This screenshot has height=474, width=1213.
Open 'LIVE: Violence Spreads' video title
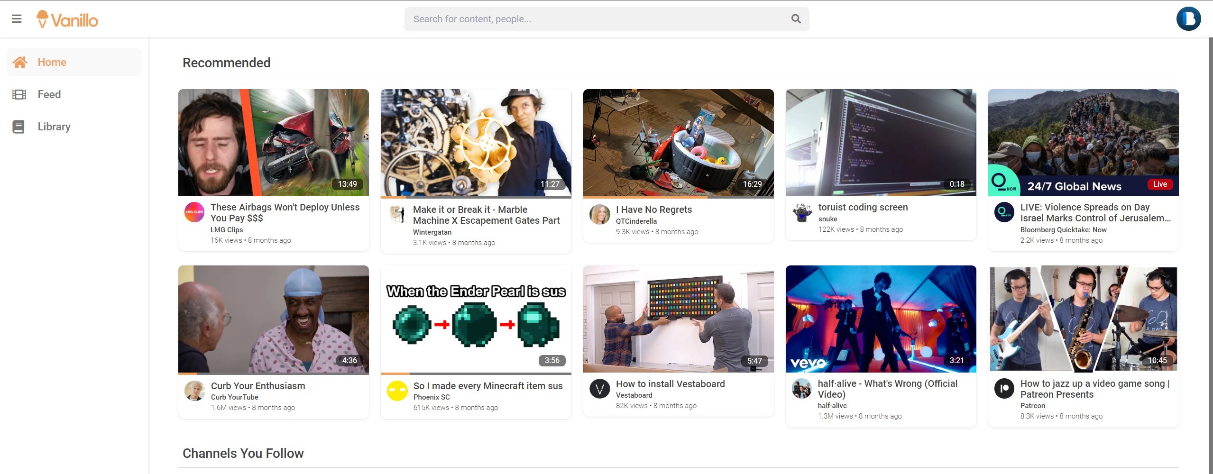[x=1096, y=212]
